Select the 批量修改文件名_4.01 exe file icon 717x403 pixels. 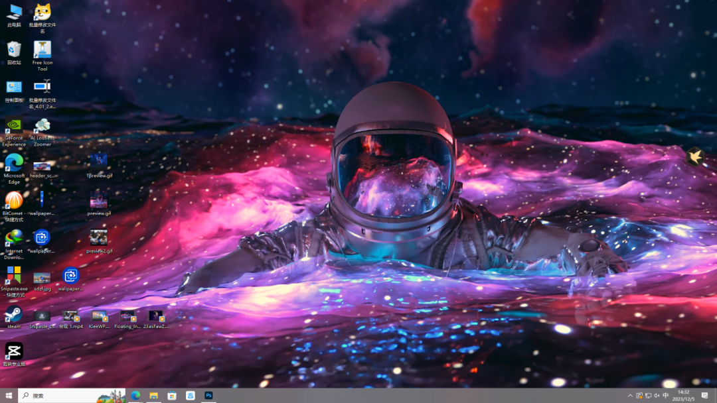(42, 94)
